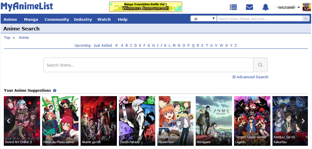Click the help icon beside Your Anime Suggestions
The width and height of the screenshot is (312, 149).
55,91
